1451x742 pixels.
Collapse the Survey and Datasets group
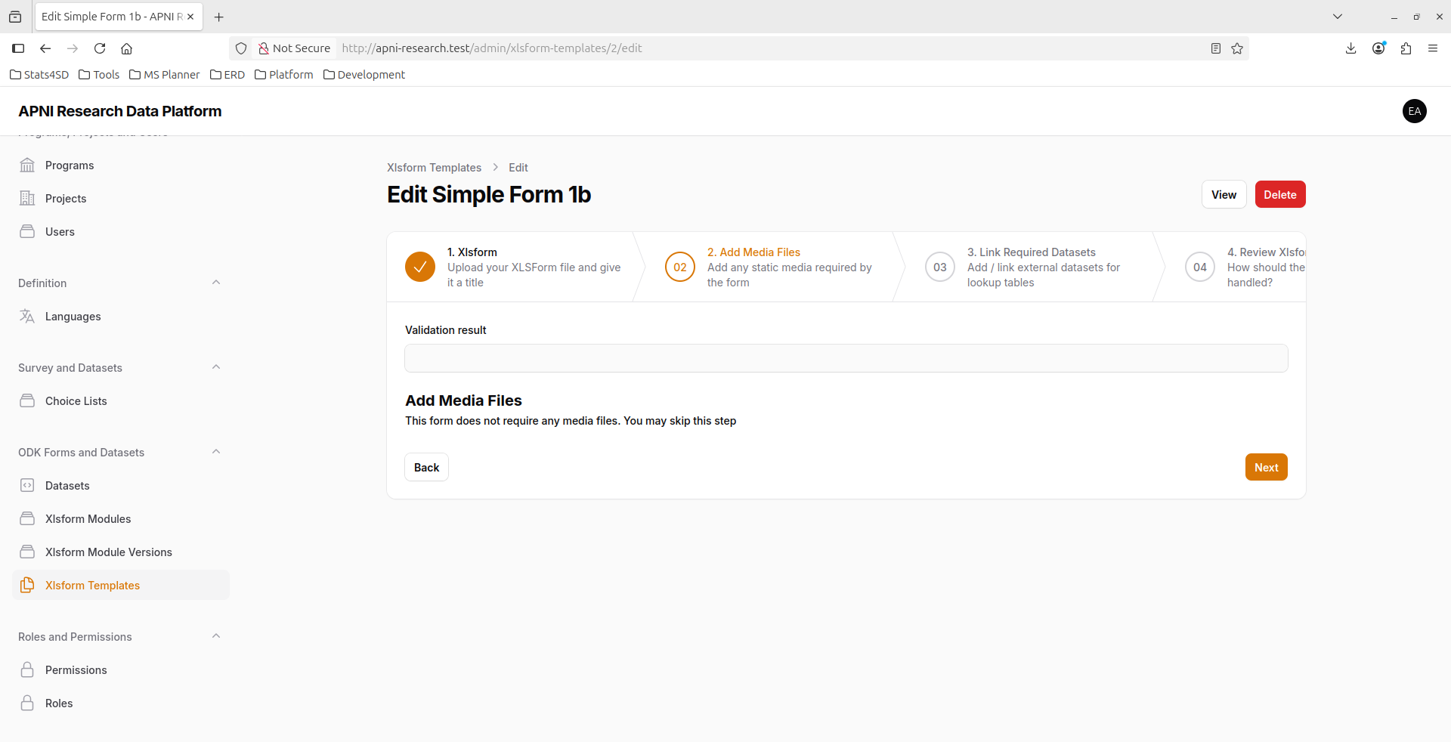216,367
